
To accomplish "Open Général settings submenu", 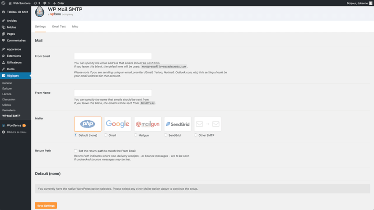I will pyautogui.click(x=7, y=83).
